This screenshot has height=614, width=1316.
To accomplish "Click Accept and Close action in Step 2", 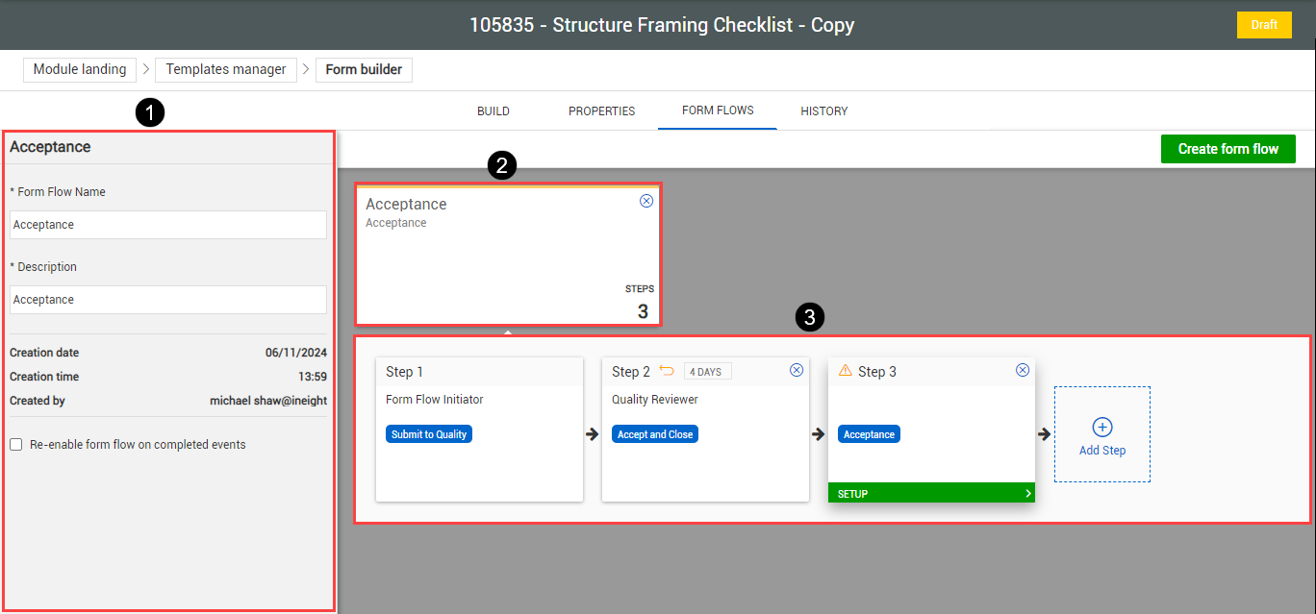I will (x=655, y=434).
